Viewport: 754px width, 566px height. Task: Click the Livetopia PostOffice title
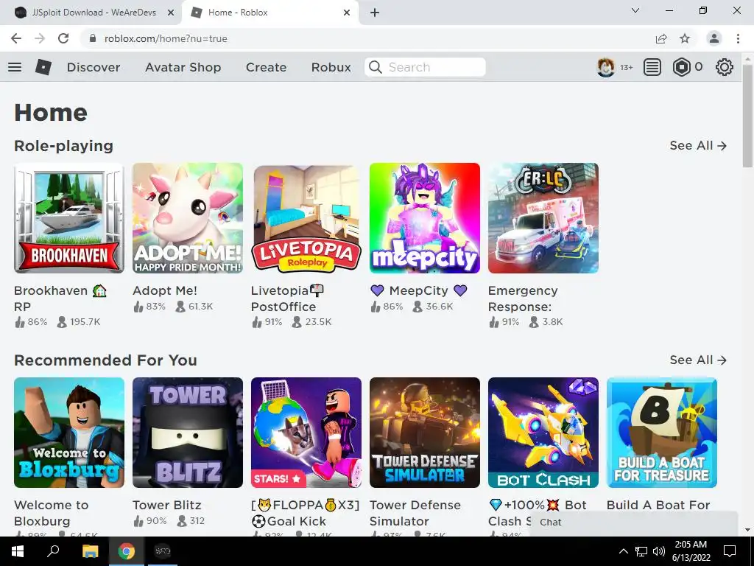[288, 298]
